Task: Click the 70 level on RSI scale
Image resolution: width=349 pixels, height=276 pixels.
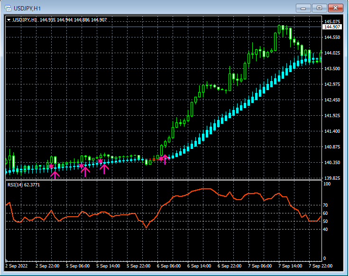Action: pyautogui.click(x=325, y=205)
